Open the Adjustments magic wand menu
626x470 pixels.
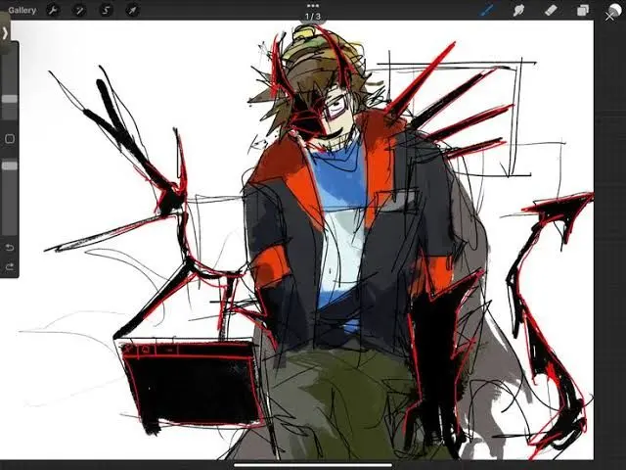[79, 10]
